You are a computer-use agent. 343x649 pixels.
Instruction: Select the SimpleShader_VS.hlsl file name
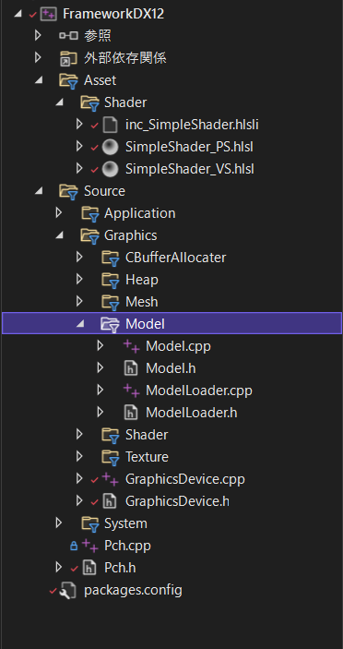190,169
